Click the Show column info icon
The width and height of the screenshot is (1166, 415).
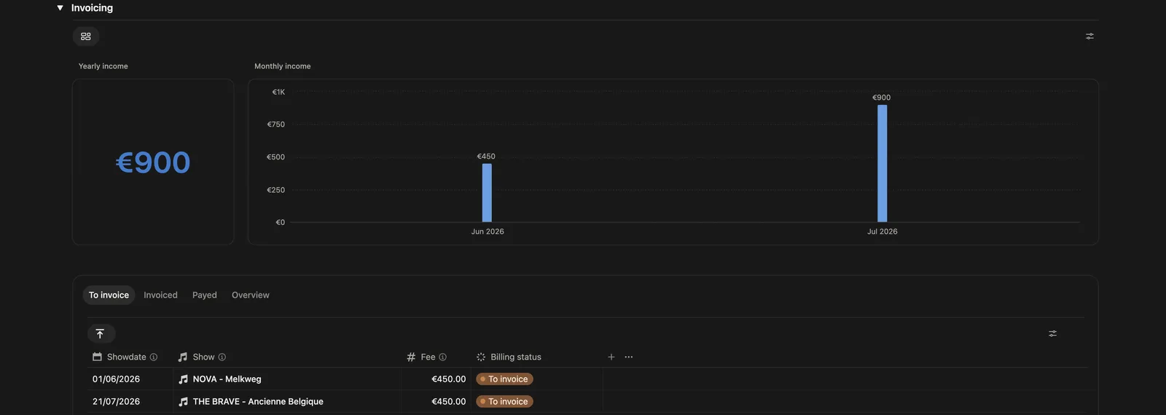click(x=222, y=357)
